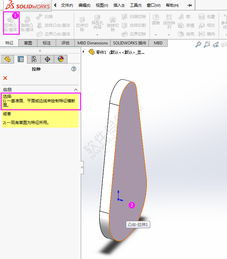The image size is (227, 259).
Task: Switch to the 特征 tab
Action: point(9,43)
